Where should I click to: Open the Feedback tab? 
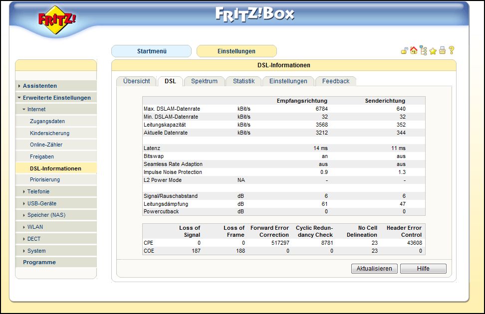tap(336, 81)
